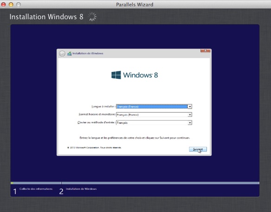The height and width of the screenshot is (212, 271).
Task: Click the installation progress bar
Action: (135, 183)
